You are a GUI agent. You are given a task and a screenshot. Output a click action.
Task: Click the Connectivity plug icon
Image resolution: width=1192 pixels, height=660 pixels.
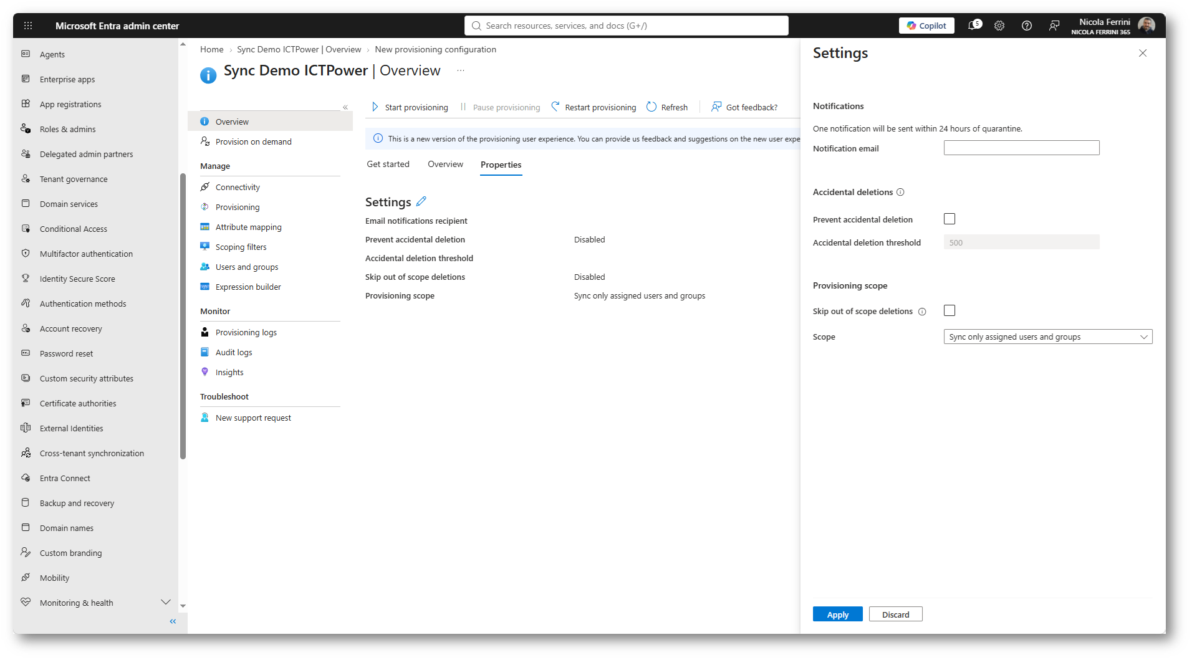204,187
